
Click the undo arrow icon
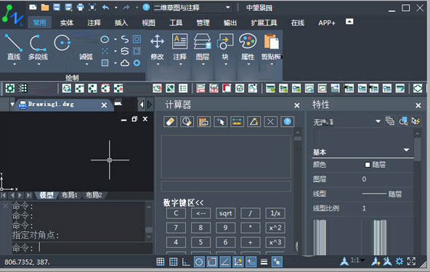[x=105, y=7]
